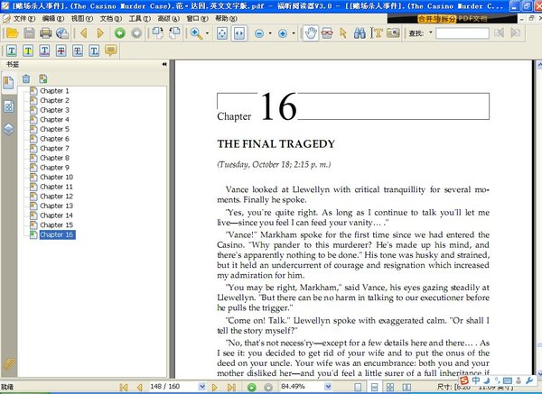Open the zoom tool dropdown arrow
Screen dimensions: 542x394
click(x=207, y=33)
